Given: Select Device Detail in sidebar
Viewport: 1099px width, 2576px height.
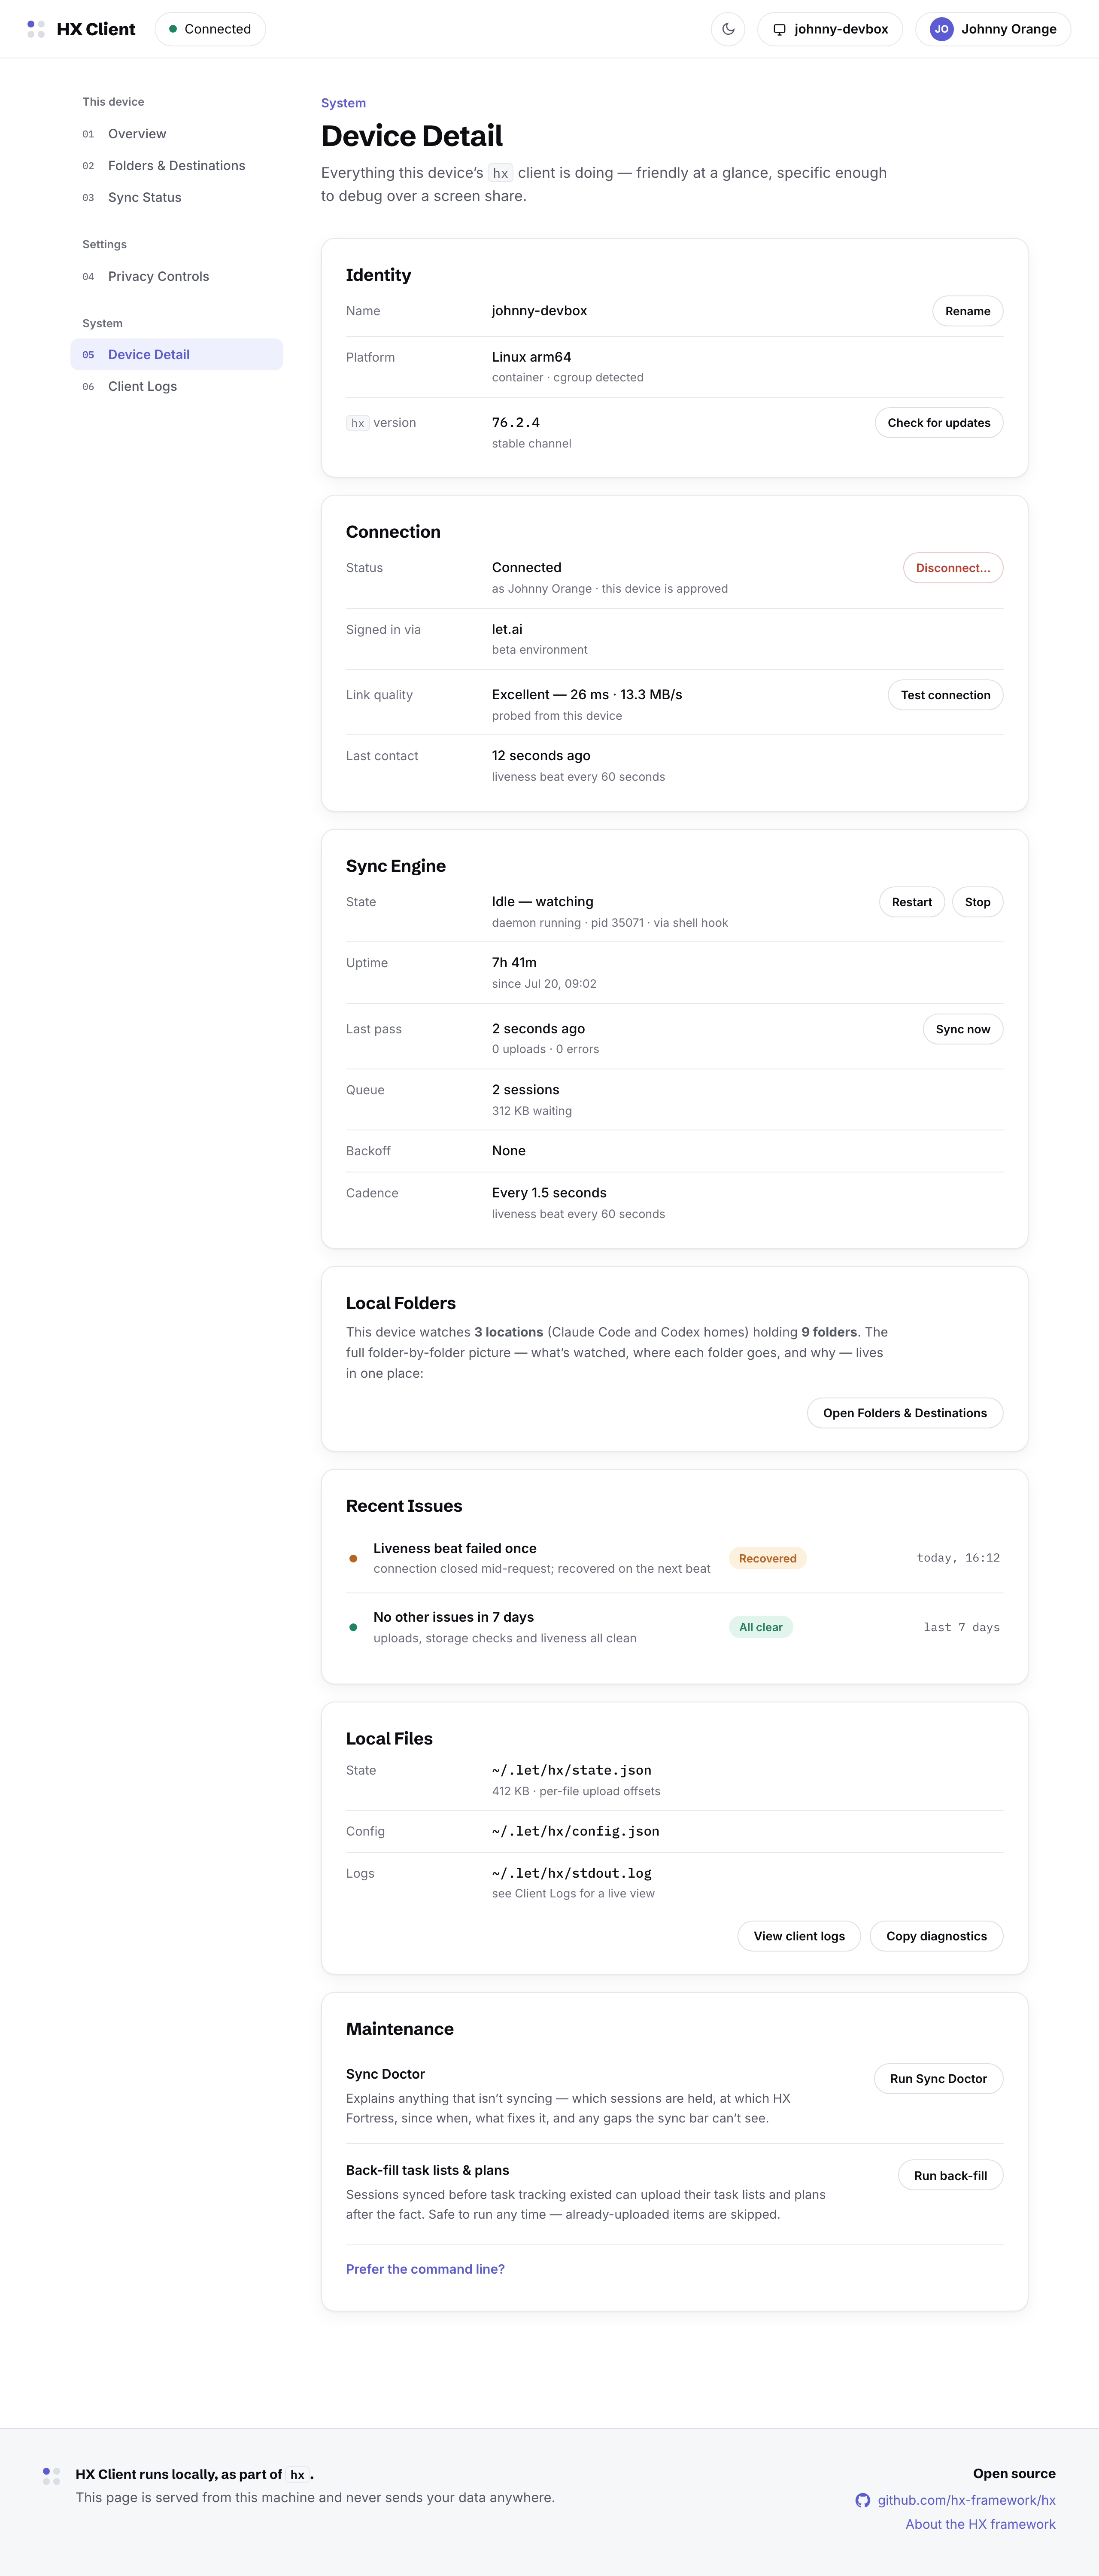Looking at the screenshot, I should coord(176,354).
